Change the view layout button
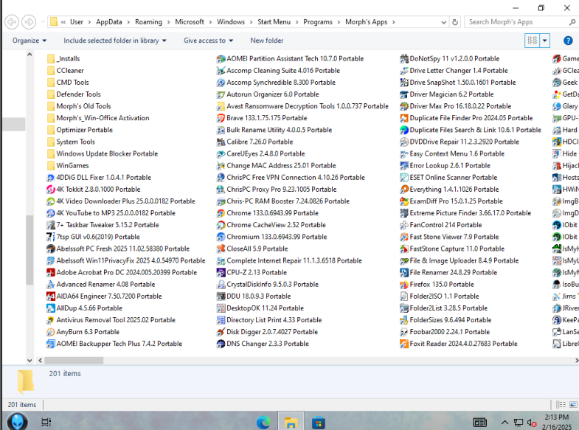 [x=532, y=41]
